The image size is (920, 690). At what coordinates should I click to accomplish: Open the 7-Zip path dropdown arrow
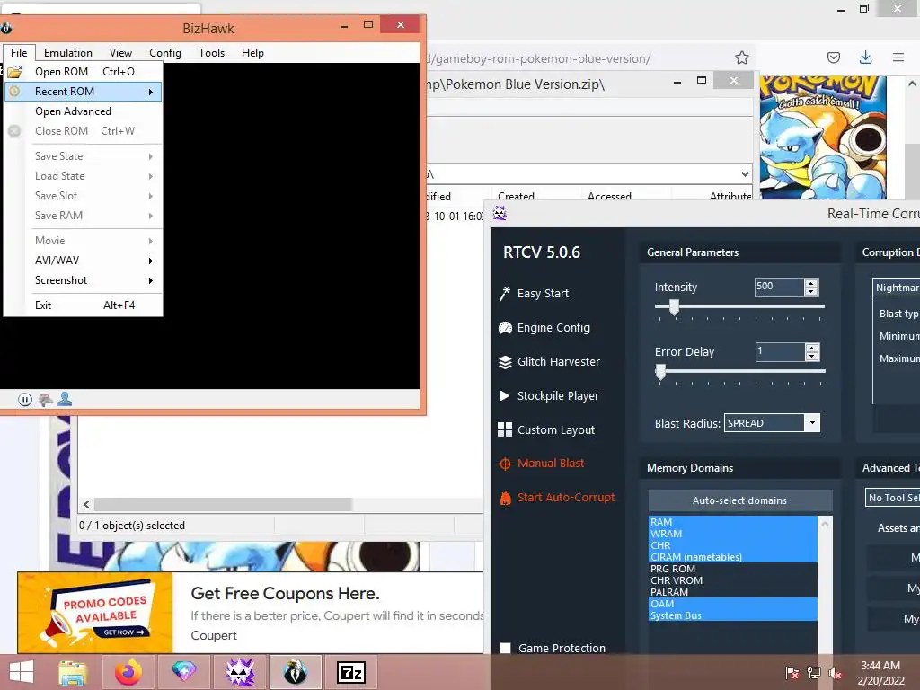pos(745,174)
